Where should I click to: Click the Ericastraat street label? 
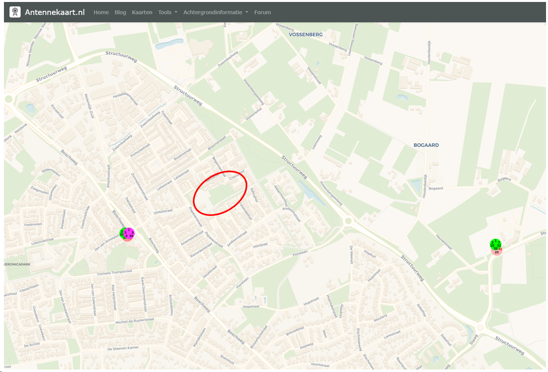[58, 111]
